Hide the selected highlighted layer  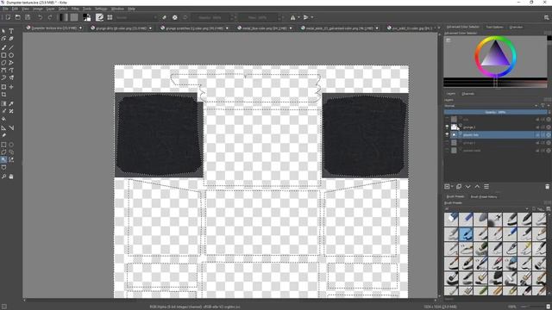coord(447,134)
